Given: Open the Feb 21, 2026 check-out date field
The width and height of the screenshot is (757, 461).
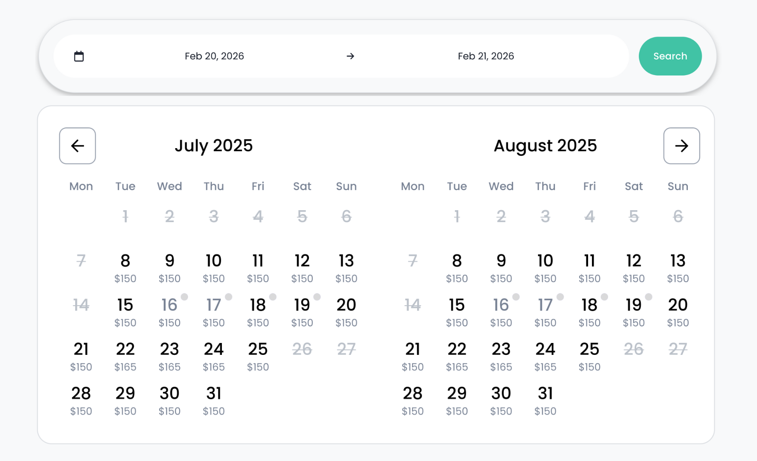Looking at the screenshot, I should (485, 56).
